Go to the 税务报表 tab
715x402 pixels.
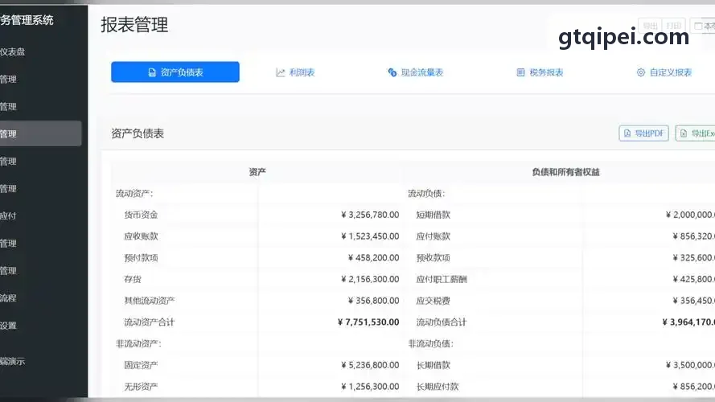click(540, 72)
